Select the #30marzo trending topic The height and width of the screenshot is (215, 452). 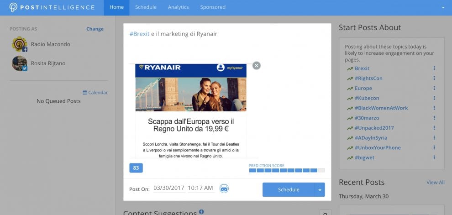coord(367,118)
